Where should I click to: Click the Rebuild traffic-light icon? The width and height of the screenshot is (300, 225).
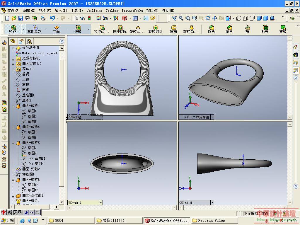89,18
